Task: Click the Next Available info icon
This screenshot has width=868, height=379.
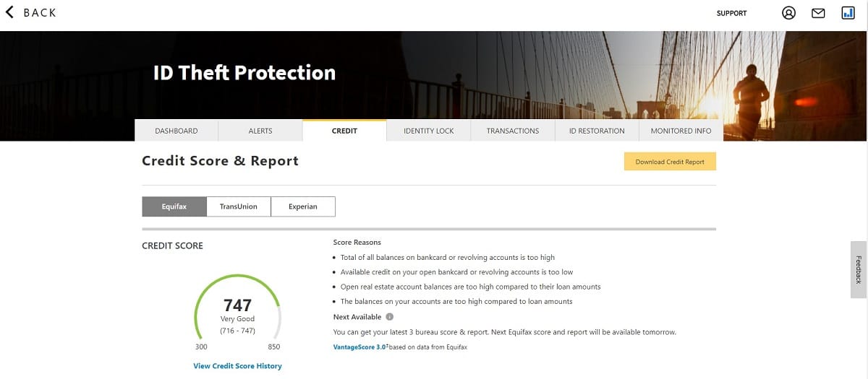Action: pyautogui.click(x=389, y=317)
